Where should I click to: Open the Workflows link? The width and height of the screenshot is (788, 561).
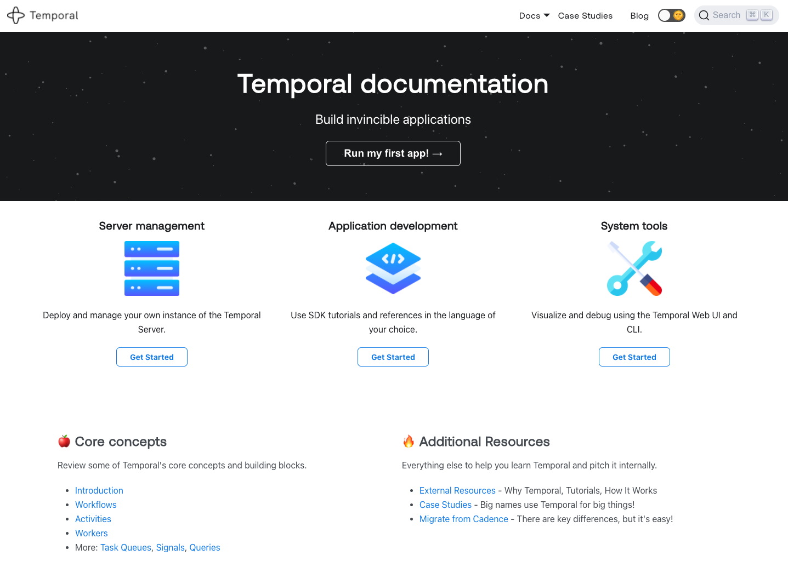(96, 505)
